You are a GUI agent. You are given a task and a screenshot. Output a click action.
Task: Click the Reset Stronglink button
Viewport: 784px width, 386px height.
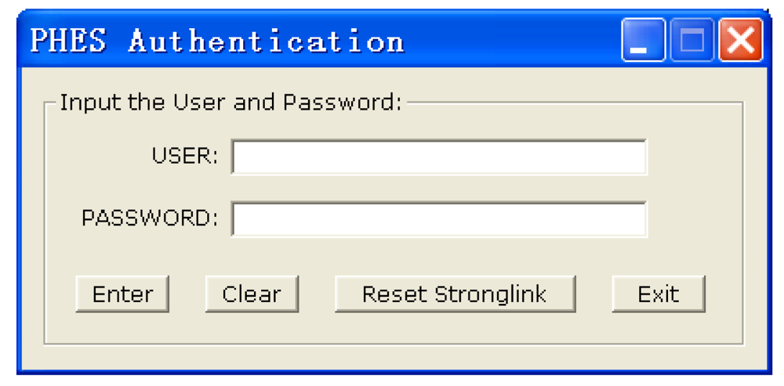[455, 294]
